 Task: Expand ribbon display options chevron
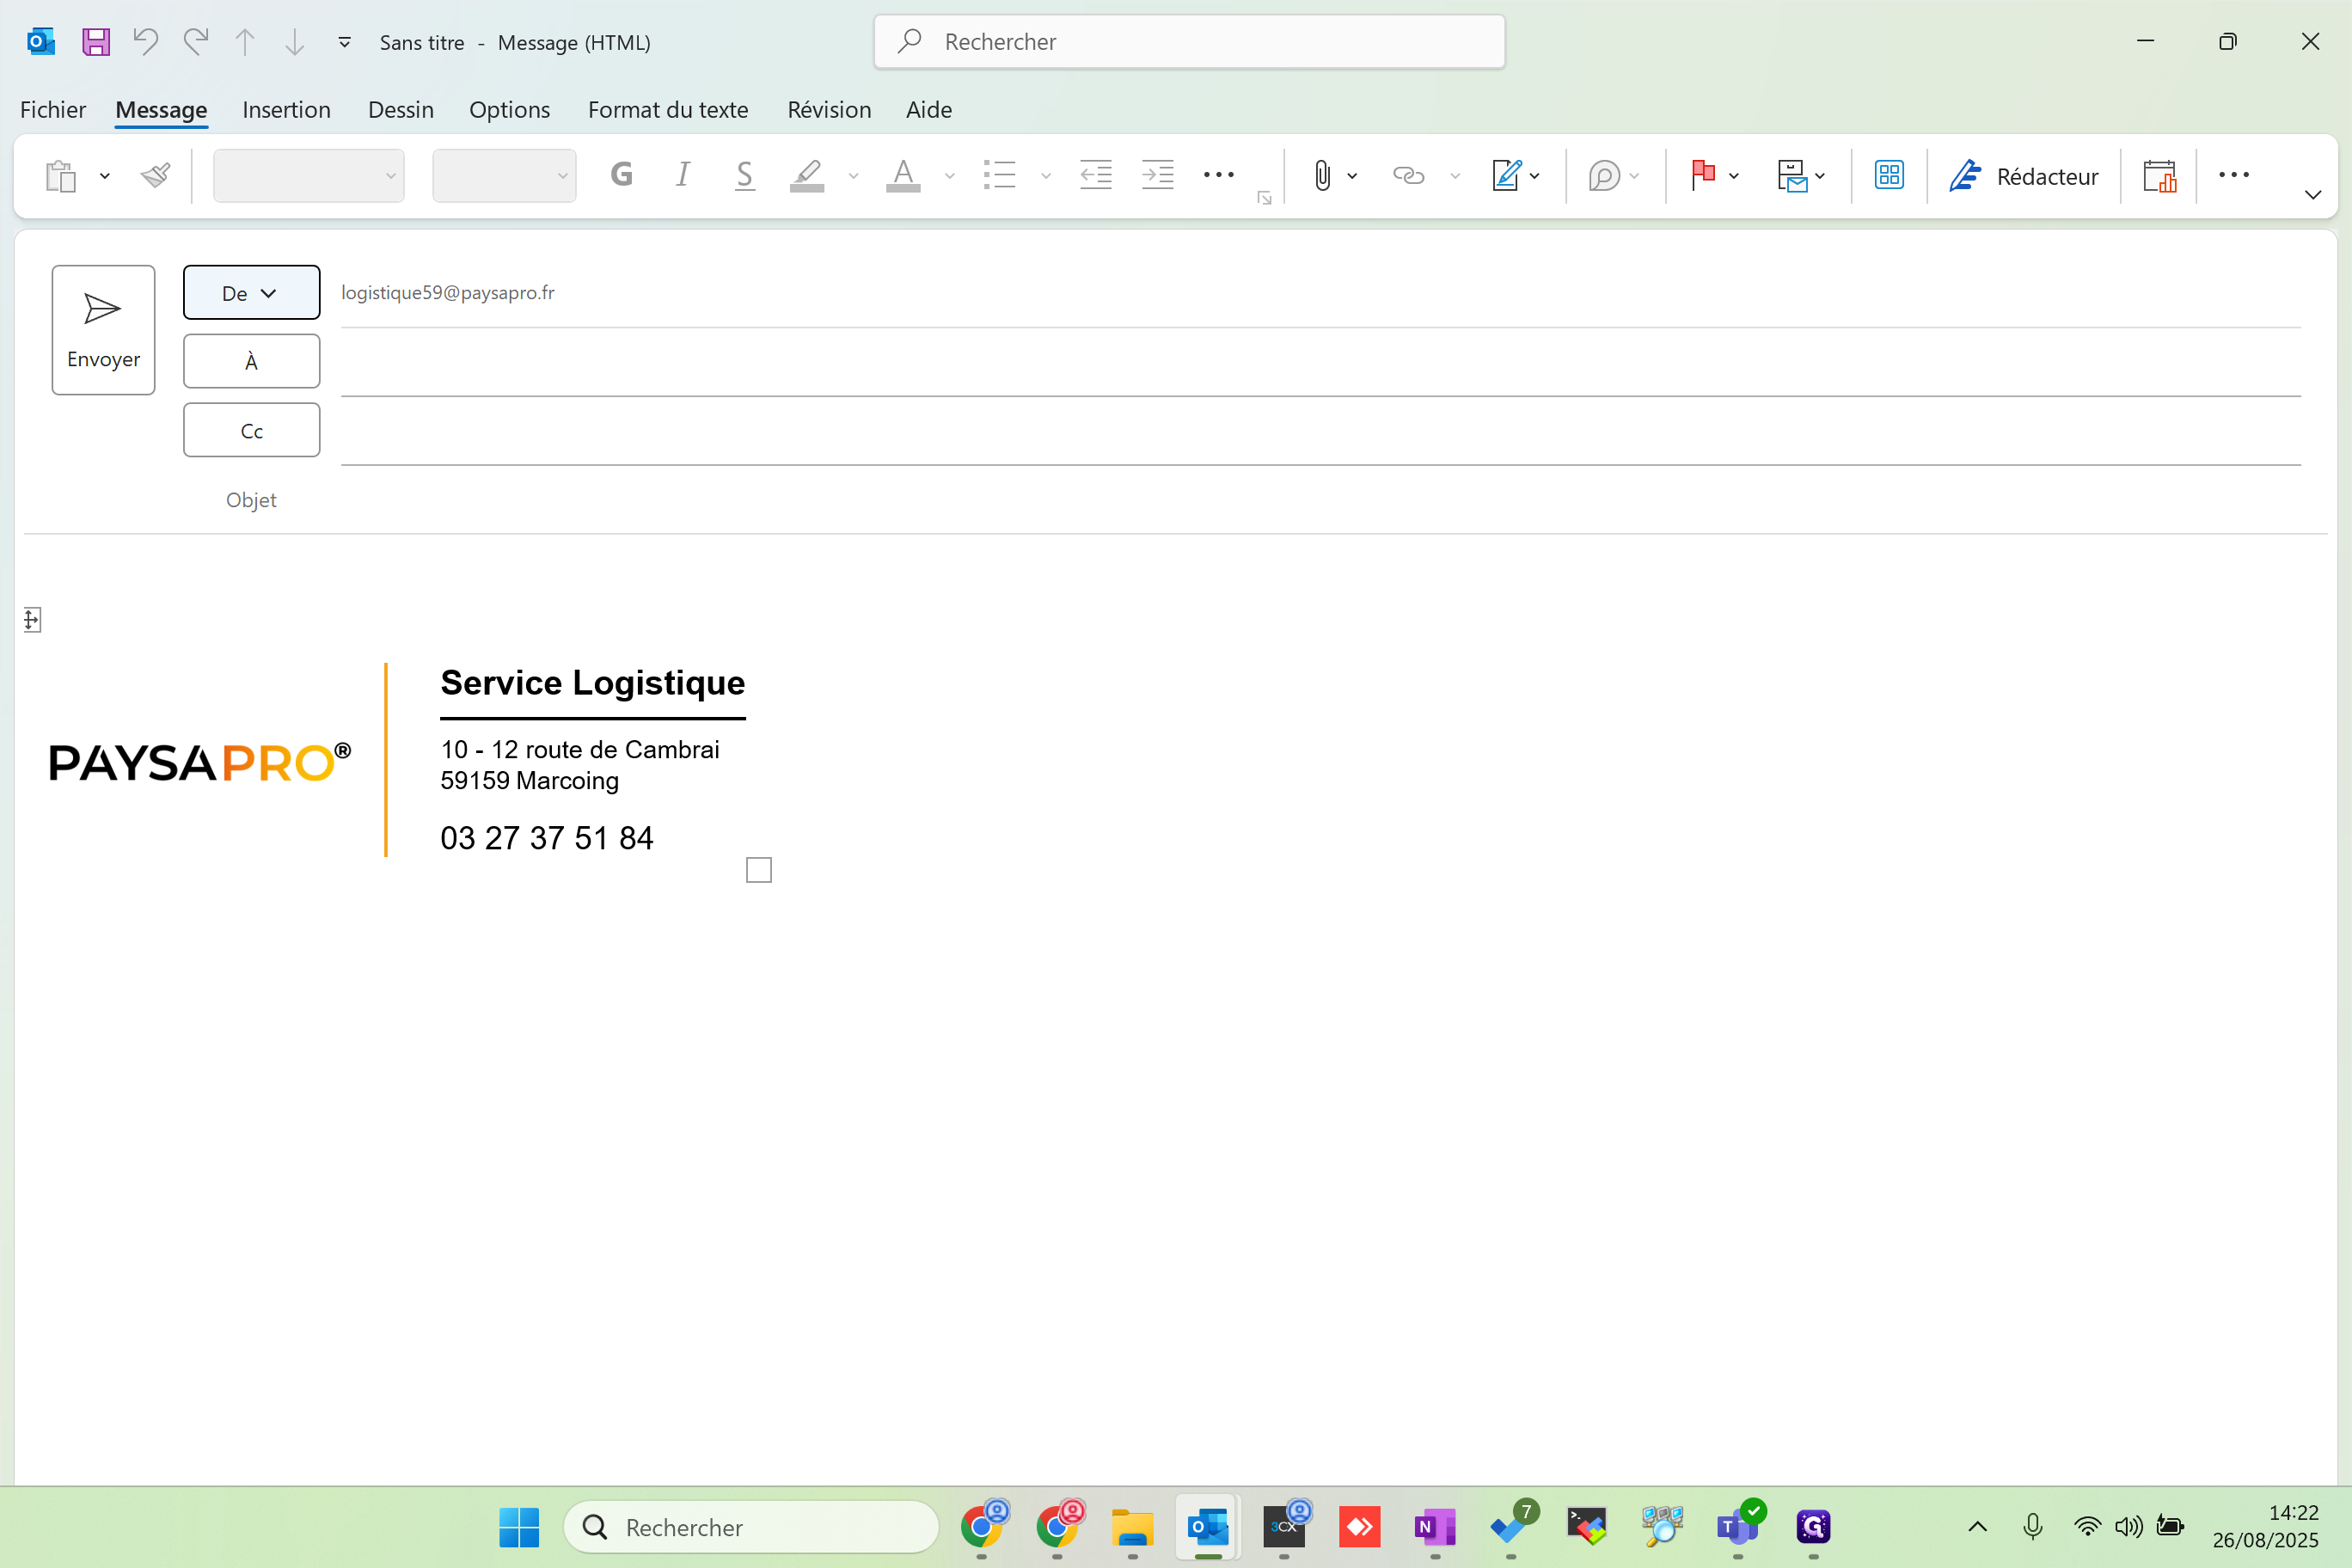tap(2313, 194)
